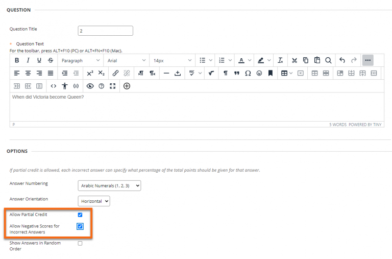
Task: Remove link with broken chain icon
Action: (127, 74)
